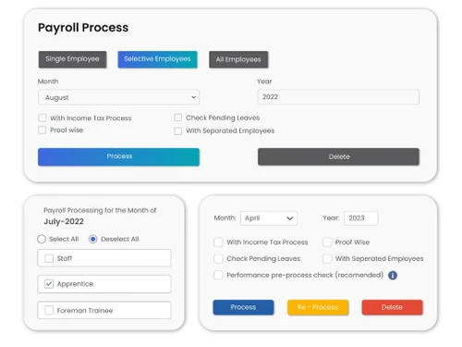462x347 pixels.
Task: Switch to Selective Employees tab
Action: coord(157,59)
